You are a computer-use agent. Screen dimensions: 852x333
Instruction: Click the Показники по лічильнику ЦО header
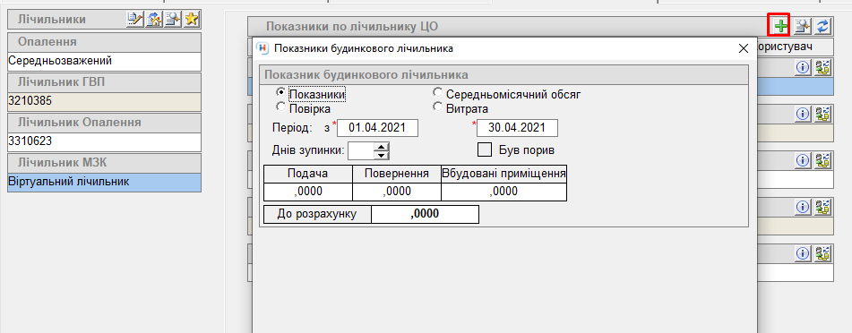click(x=352, y=26)
